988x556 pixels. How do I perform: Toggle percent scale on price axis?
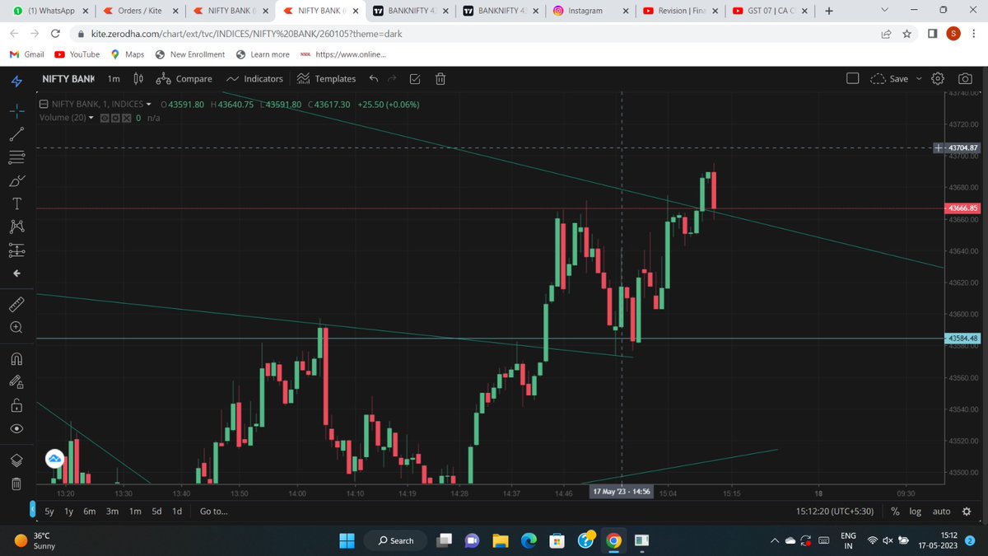895,512
